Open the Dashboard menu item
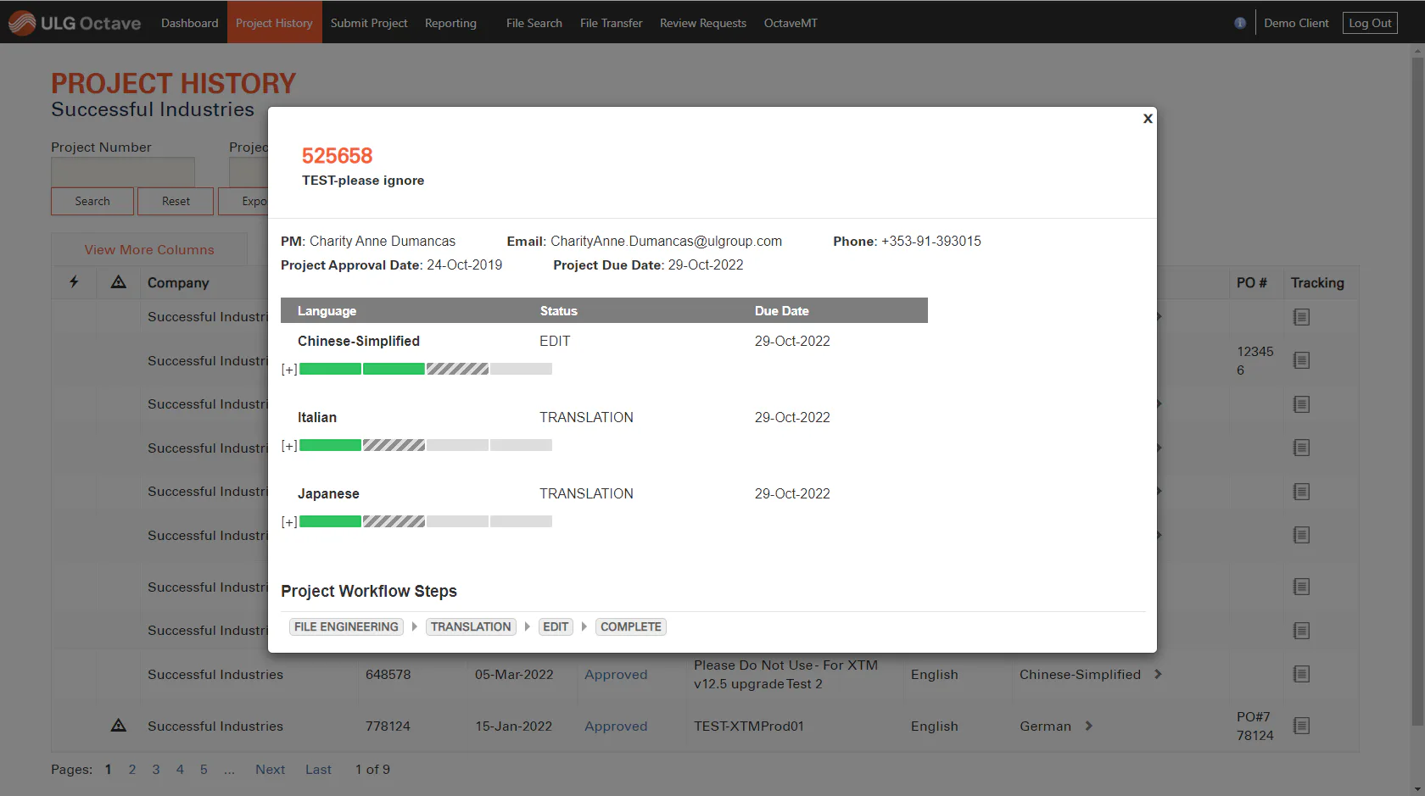 [x=190, y=23]
